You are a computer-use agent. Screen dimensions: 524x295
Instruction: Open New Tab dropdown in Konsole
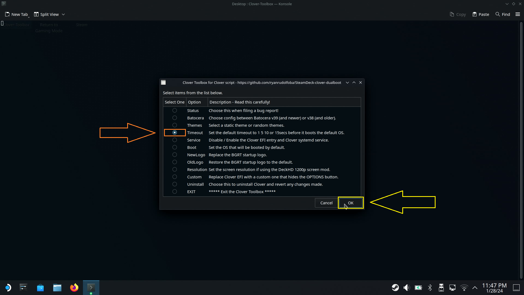pyautogui.click(x=29, y=17)
